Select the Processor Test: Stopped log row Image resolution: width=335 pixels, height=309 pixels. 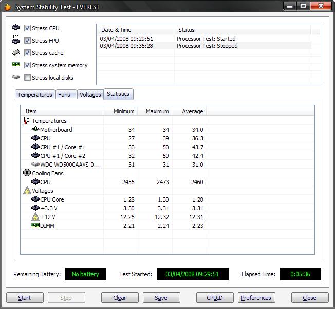pos(204,46)
